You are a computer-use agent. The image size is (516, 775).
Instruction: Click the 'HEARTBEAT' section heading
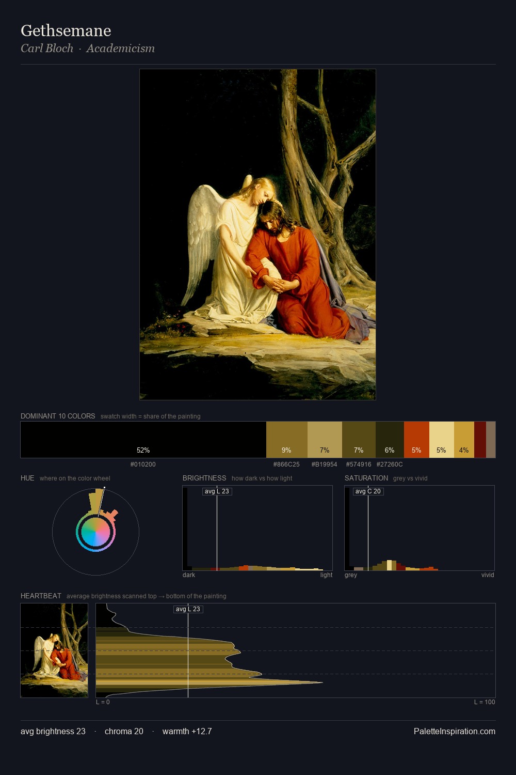pos(41,596)
